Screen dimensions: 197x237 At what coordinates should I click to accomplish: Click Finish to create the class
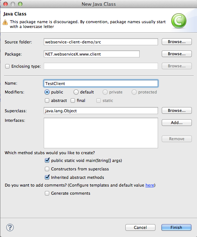coord(176,227)
